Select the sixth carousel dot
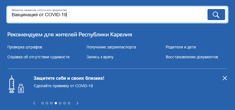235x110 pixels. (65, 103)
